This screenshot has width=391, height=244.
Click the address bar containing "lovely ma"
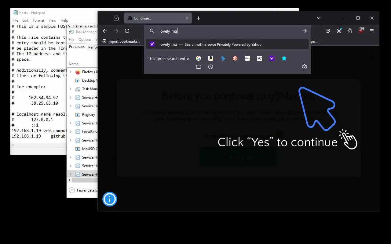(228, 31)
